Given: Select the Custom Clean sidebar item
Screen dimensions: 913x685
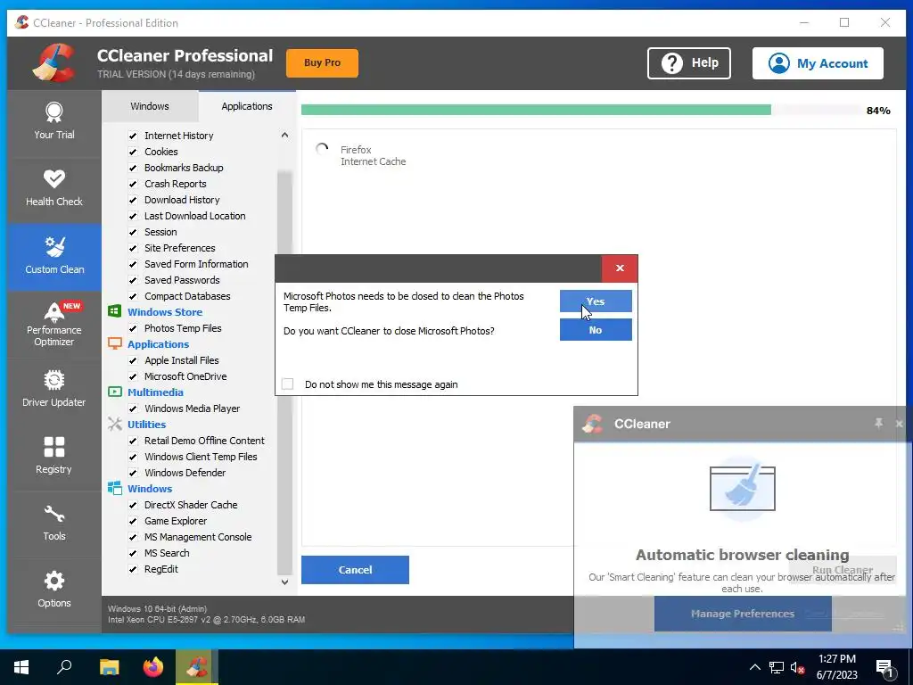Looking at the screenshot, I should [54, 257].
